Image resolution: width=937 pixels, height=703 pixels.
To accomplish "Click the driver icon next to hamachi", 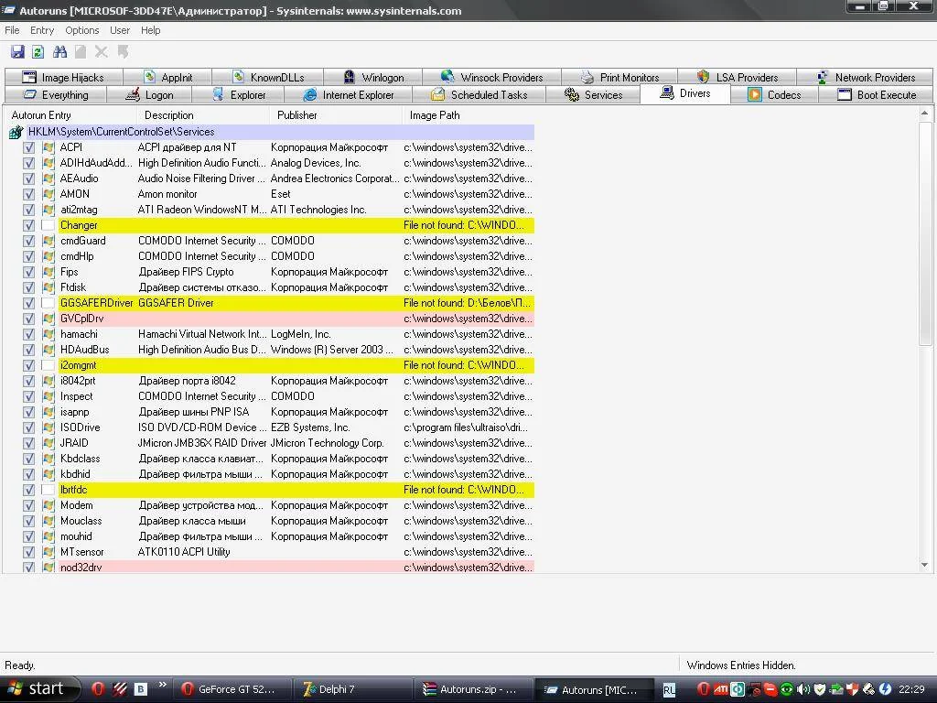I will 48,334.
